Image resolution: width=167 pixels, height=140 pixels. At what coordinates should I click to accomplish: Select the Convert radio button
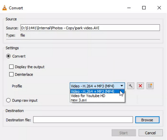click(x=8, y=56)
